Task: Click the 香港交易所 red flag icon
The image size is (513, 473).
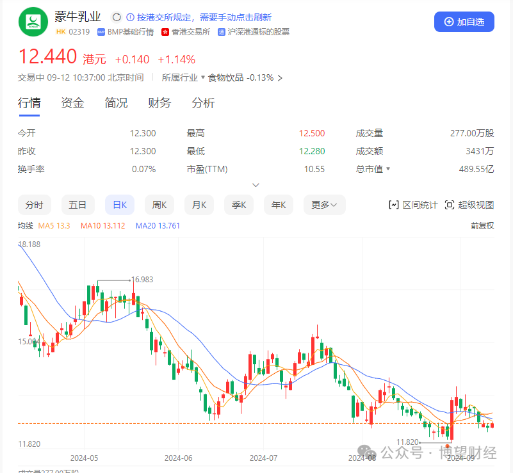Action: tap(165, 32)
